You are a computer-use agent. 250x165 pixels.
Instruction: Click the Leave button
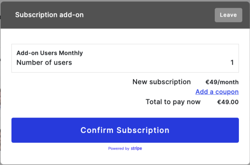(x=228, y=15)
